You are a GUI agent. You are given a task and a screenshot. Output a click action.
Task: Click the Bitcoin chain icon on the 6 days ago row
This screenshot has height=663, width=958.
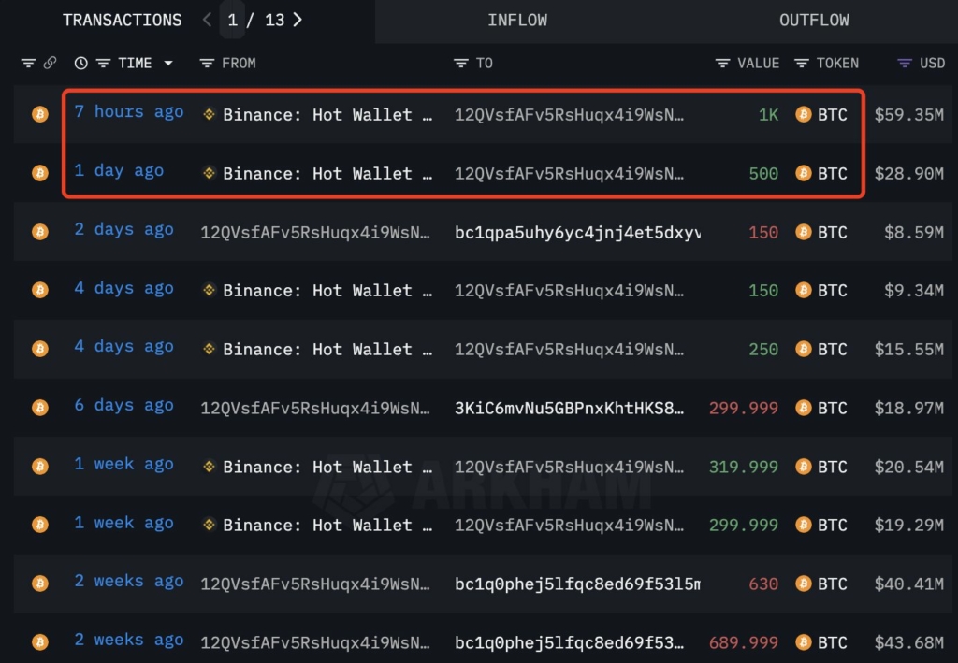(x=40, y=407)
